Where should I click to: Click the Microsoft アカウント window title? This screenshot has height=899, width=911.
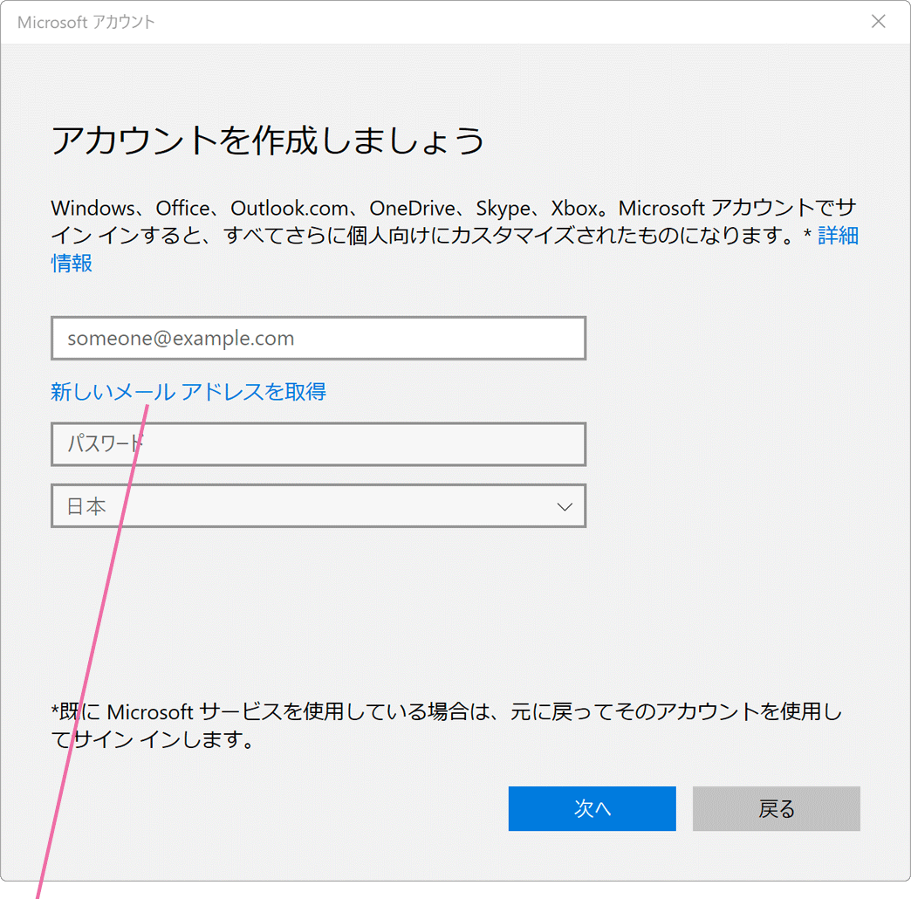pos(86,22)
